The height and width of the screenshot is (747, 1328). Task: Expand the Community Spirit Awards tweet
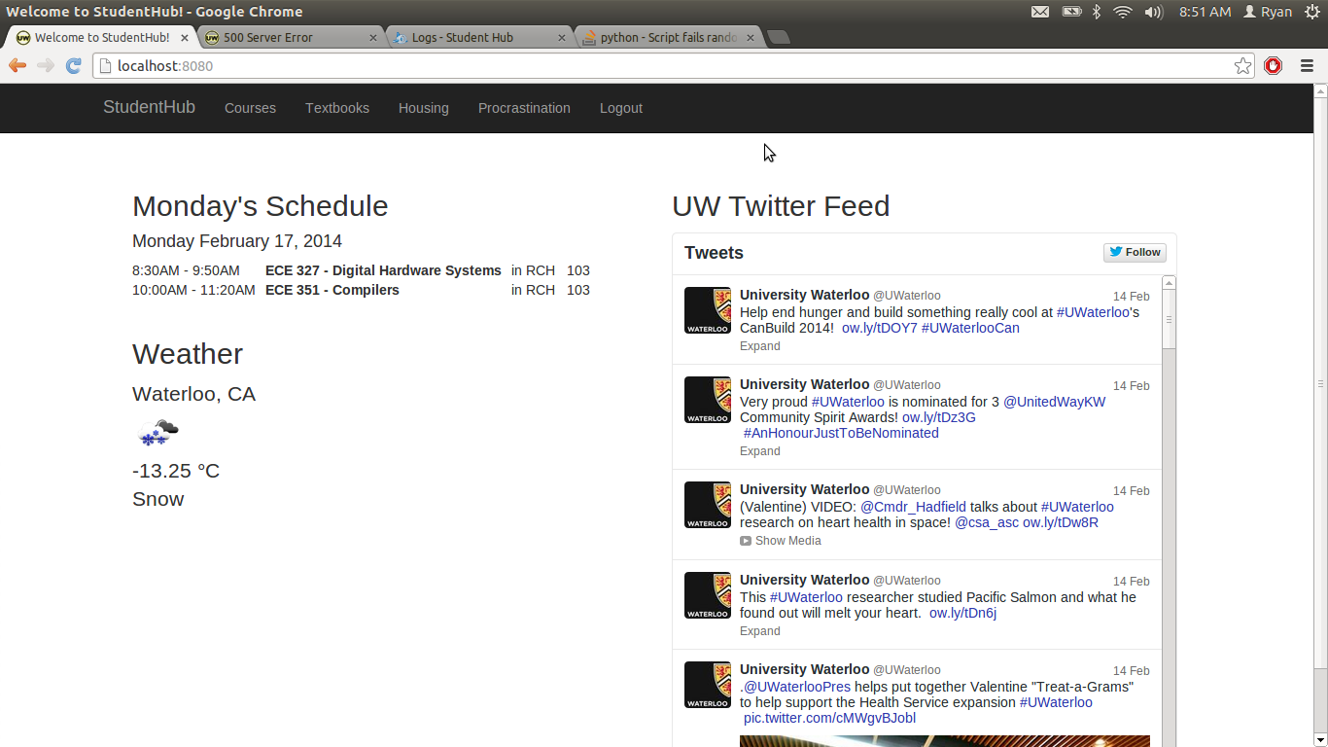[x=759, y=451]
